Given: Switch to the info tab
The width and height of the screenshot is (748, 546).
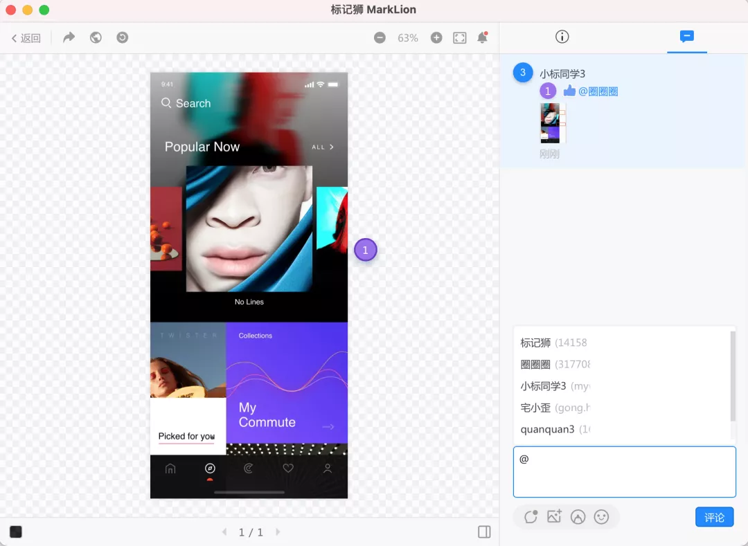Looking at the screenshot, I should 562,37.
